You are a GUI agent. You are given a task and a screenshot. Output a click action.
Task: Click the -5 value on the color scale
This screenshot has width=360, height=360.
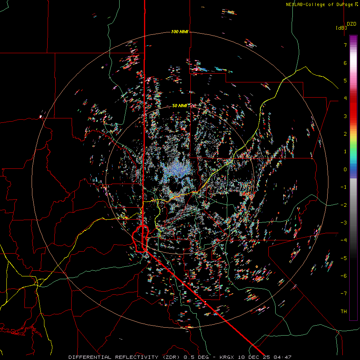344,258
